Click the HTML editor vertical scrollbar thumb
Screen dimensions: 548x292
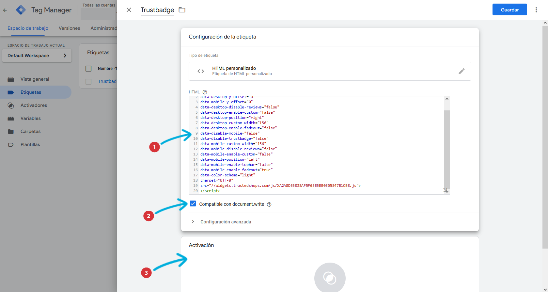(x=447, y=149)
